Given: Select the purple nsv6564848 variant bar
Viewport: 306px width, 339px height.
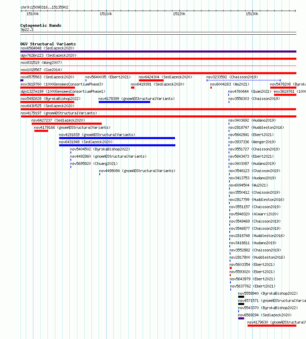Looking at the screenshot, I should point(159,52).
